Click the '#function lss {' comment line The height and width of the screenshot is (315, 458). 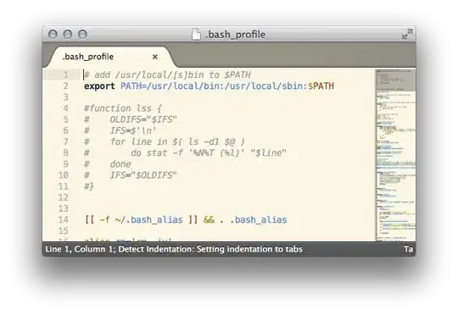[123, 108]
